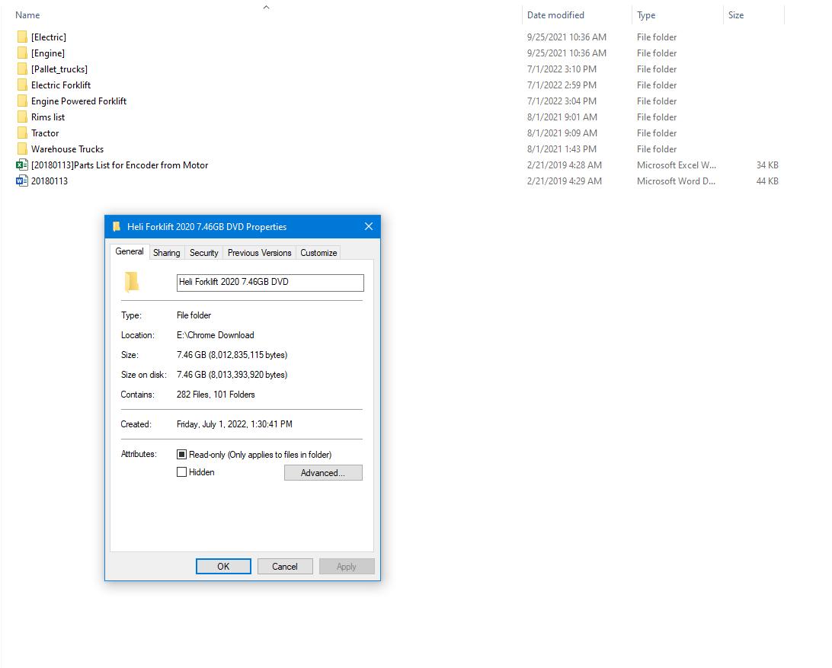This screenshot has width=832, height=668.
Task: Click date 2/21/2019 4:28 AM
Action: [564, 165]
